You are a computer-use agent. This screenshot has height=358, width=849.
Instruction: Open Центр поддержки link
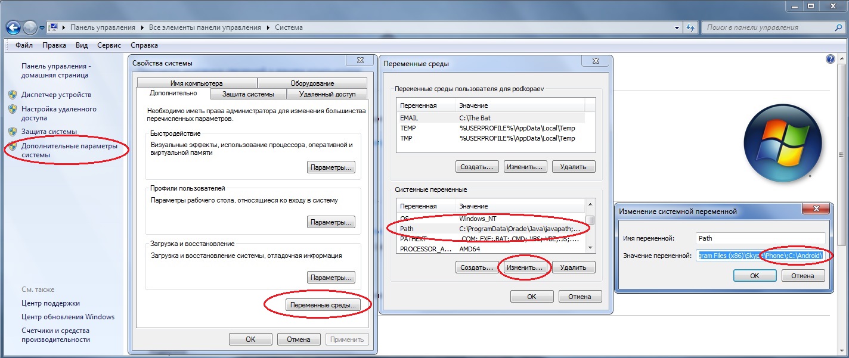pos(51,303)
